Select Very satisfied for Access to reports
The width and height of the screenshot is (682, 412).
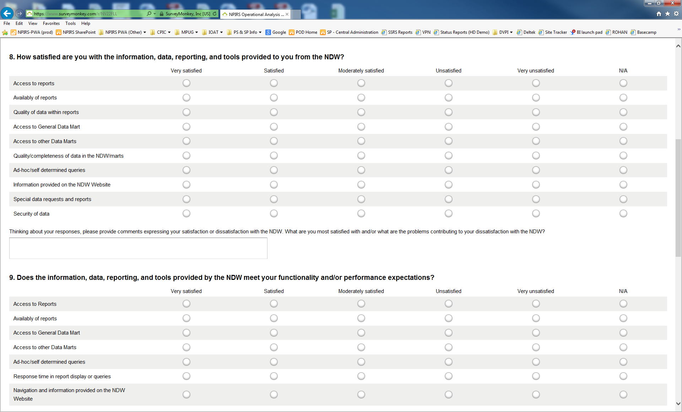pyautogui.click(x=186, y=83)
